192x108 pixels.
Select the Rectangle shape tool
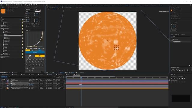point(22,5)
